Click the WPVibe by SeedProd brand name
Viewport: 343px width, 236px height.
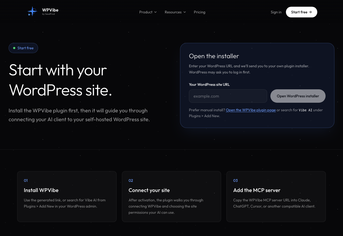click(50, 11)
